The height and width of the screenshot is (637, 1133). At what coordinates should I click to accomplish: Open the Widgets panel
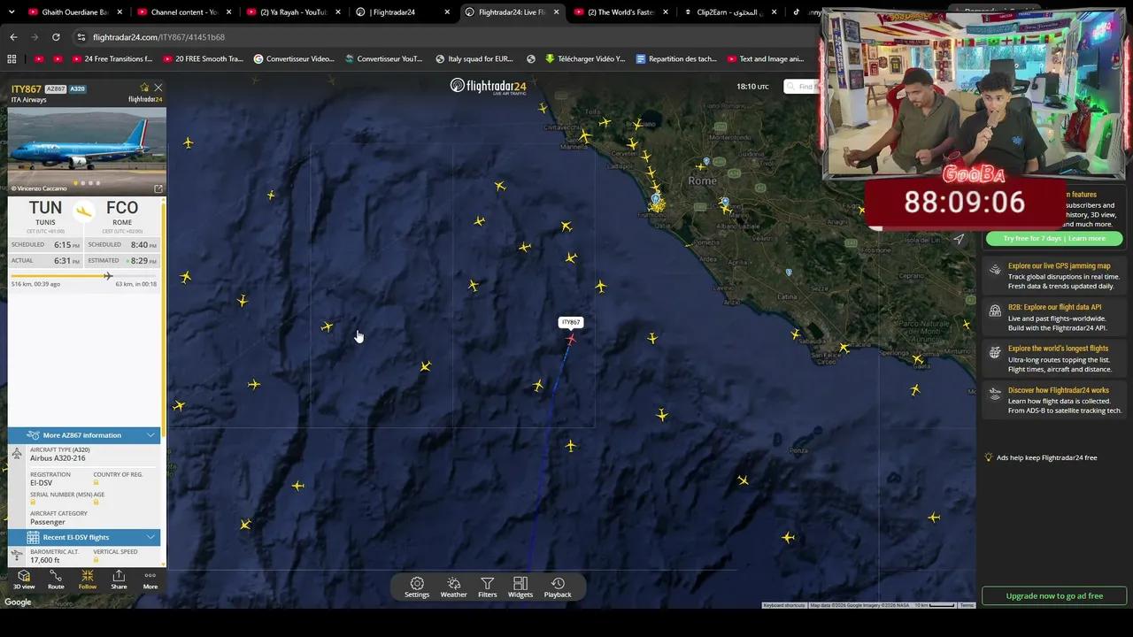(x=520, y=587)
